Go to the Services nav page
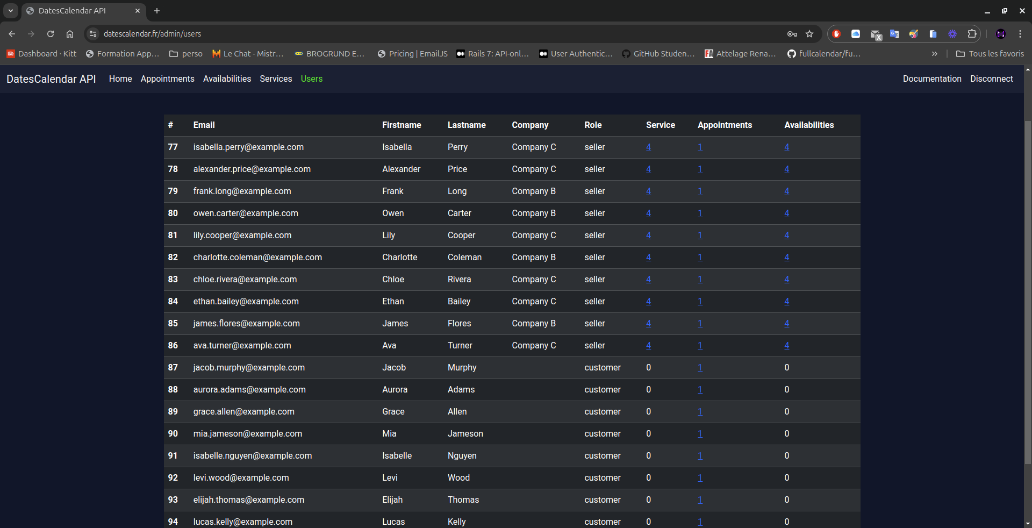 point(276,79)
